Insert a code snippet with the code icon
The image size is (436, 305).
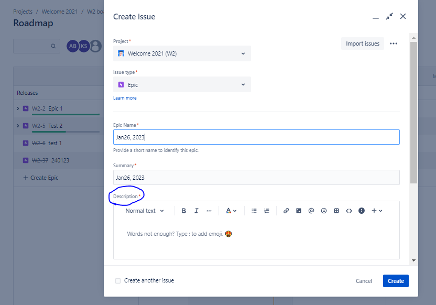pyautogui.click(x=348, y=211)
